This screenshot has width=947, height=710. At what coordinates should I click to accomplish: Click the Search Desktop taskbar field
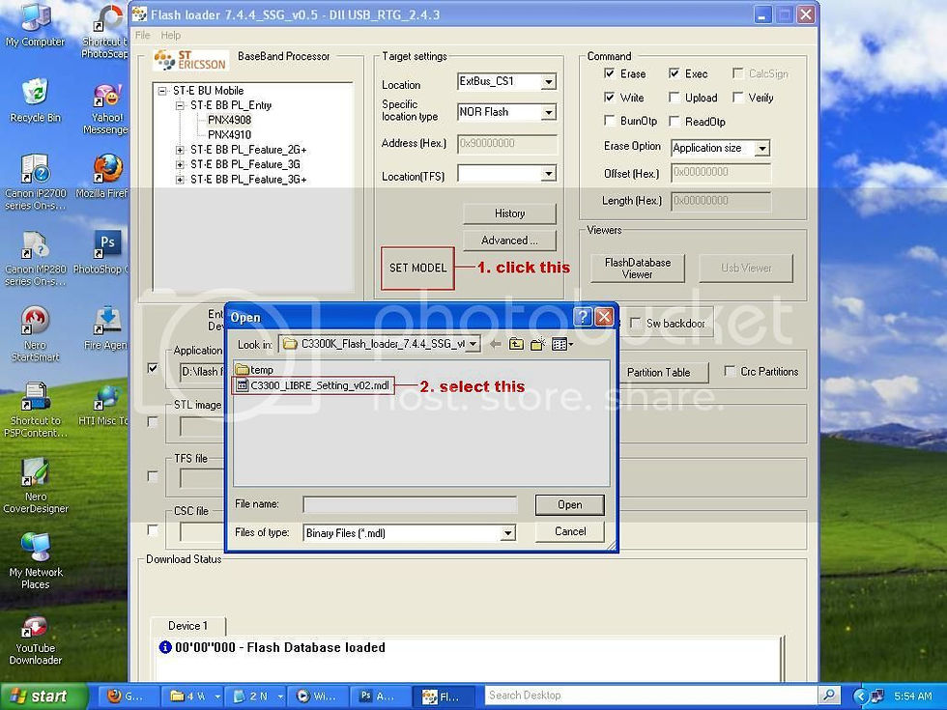[651, 696]
